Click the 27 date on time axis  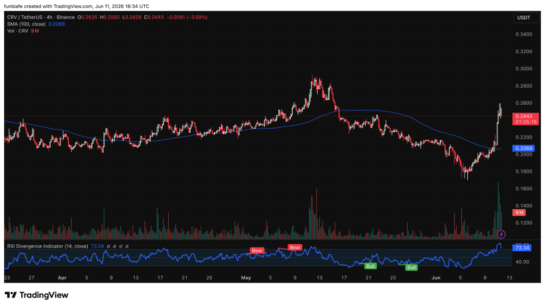click(31, 278)
